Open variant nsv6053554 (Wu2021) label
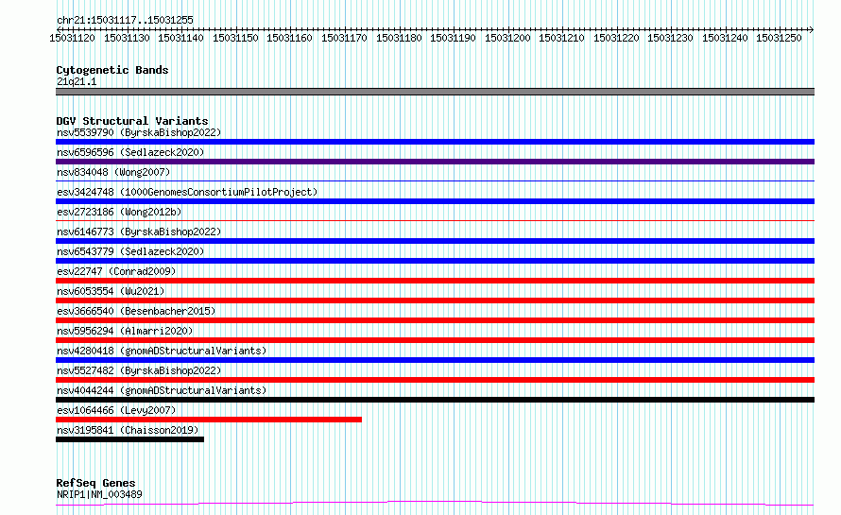The image size is (841, 515). [x=111, y=291]
